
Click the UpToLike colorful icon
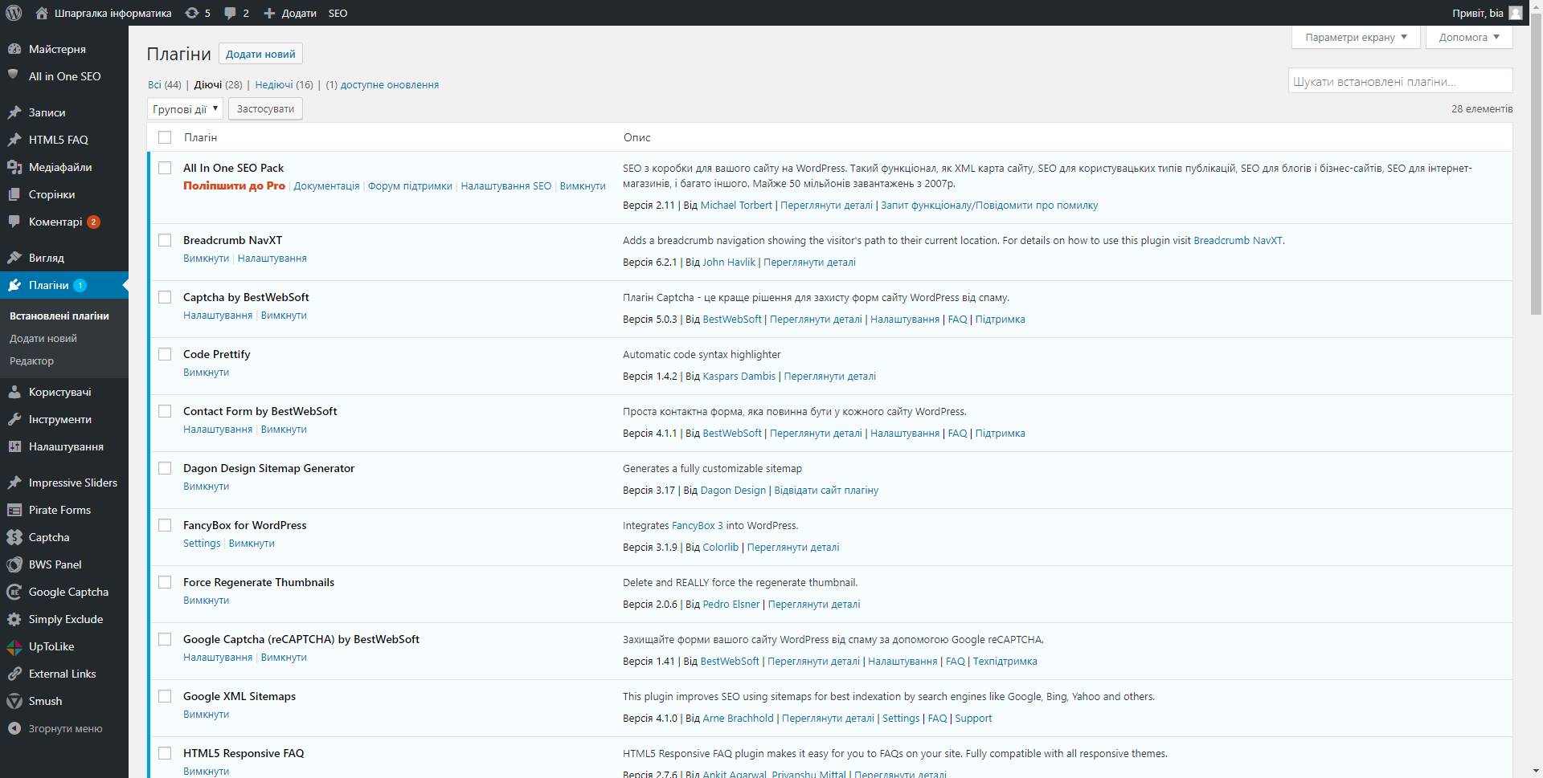point(14,646)
